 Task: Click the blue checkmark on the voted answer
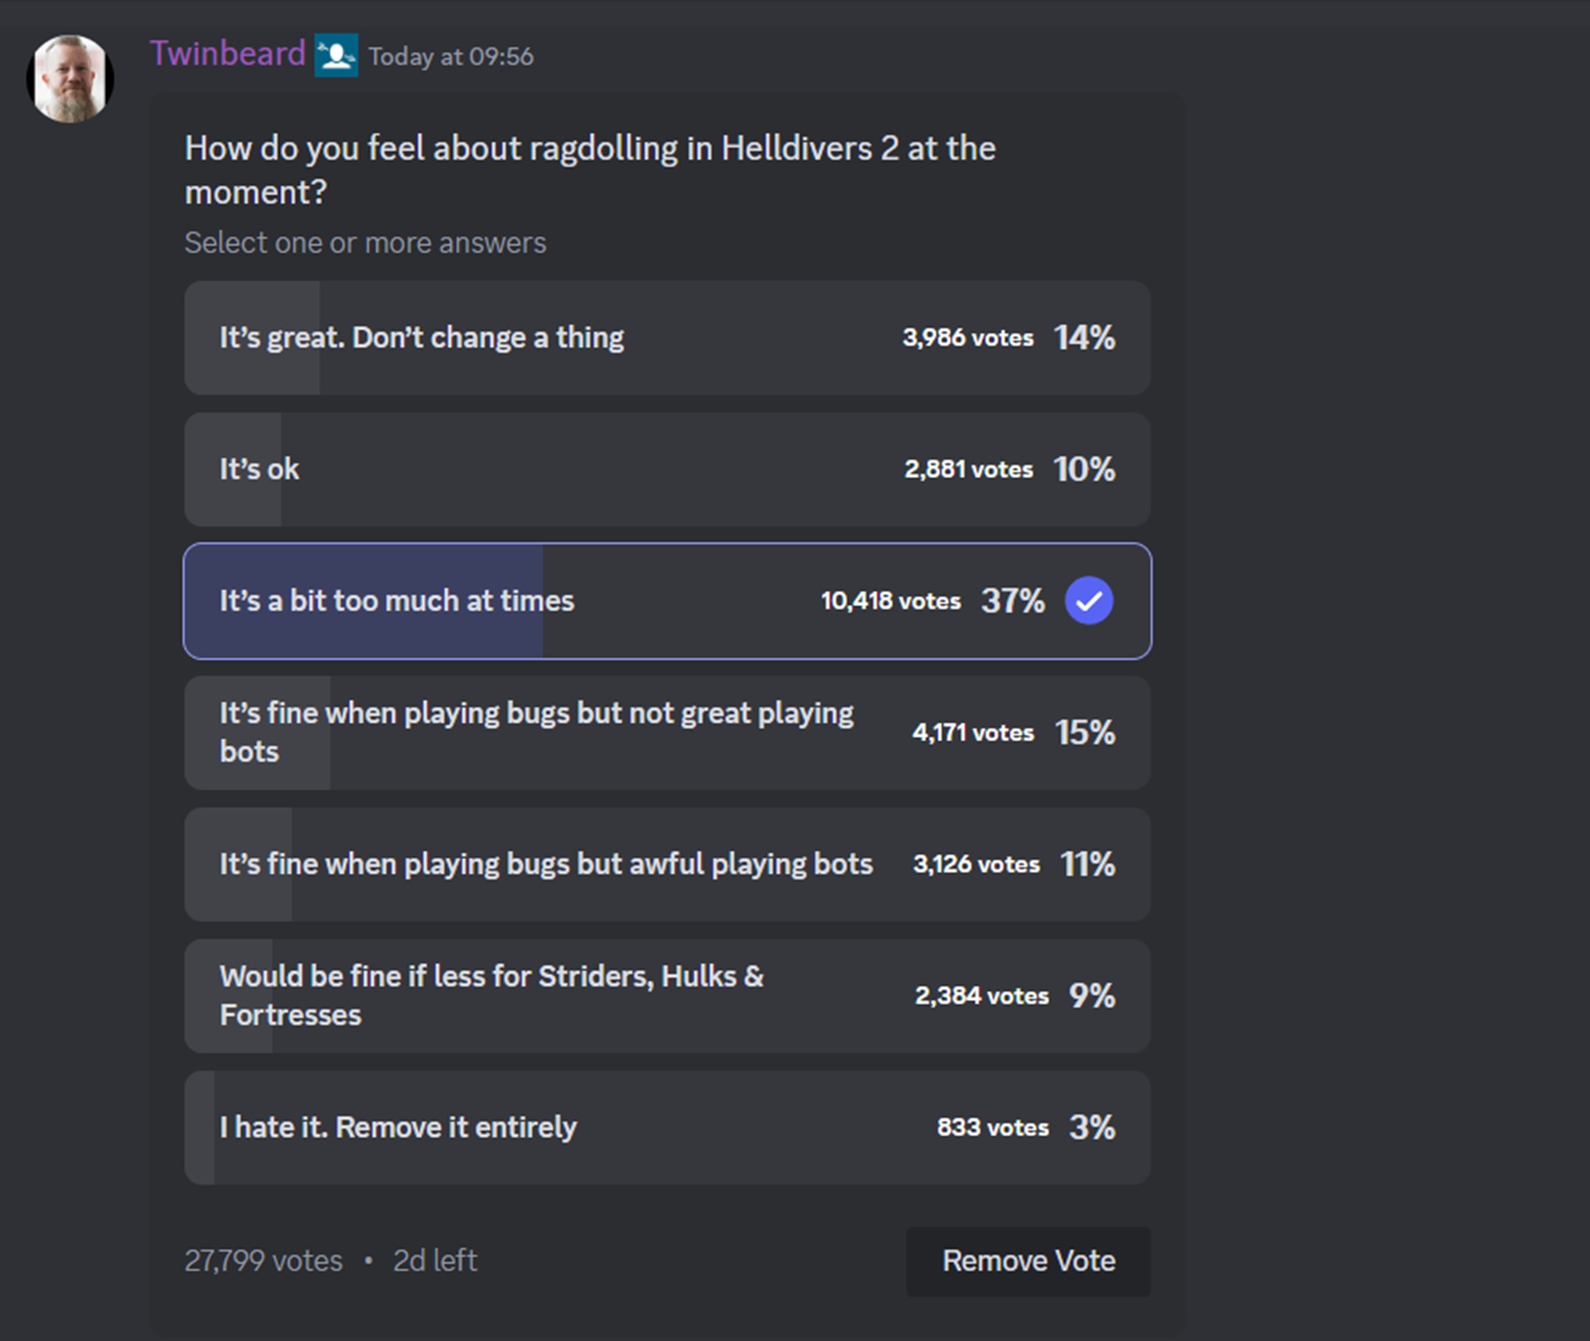tap(1089, 601)
